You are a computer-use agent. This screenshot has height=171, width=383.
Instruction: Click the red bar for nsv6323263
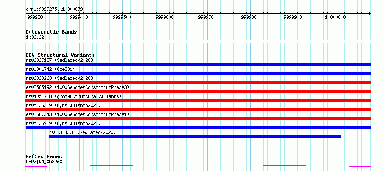(198, 82)
